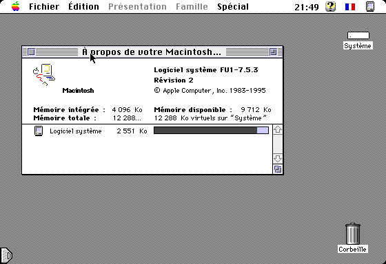Click the scroll up arrow
The height and width of the screenshot is (264, 386).
(x=278, y=129)
